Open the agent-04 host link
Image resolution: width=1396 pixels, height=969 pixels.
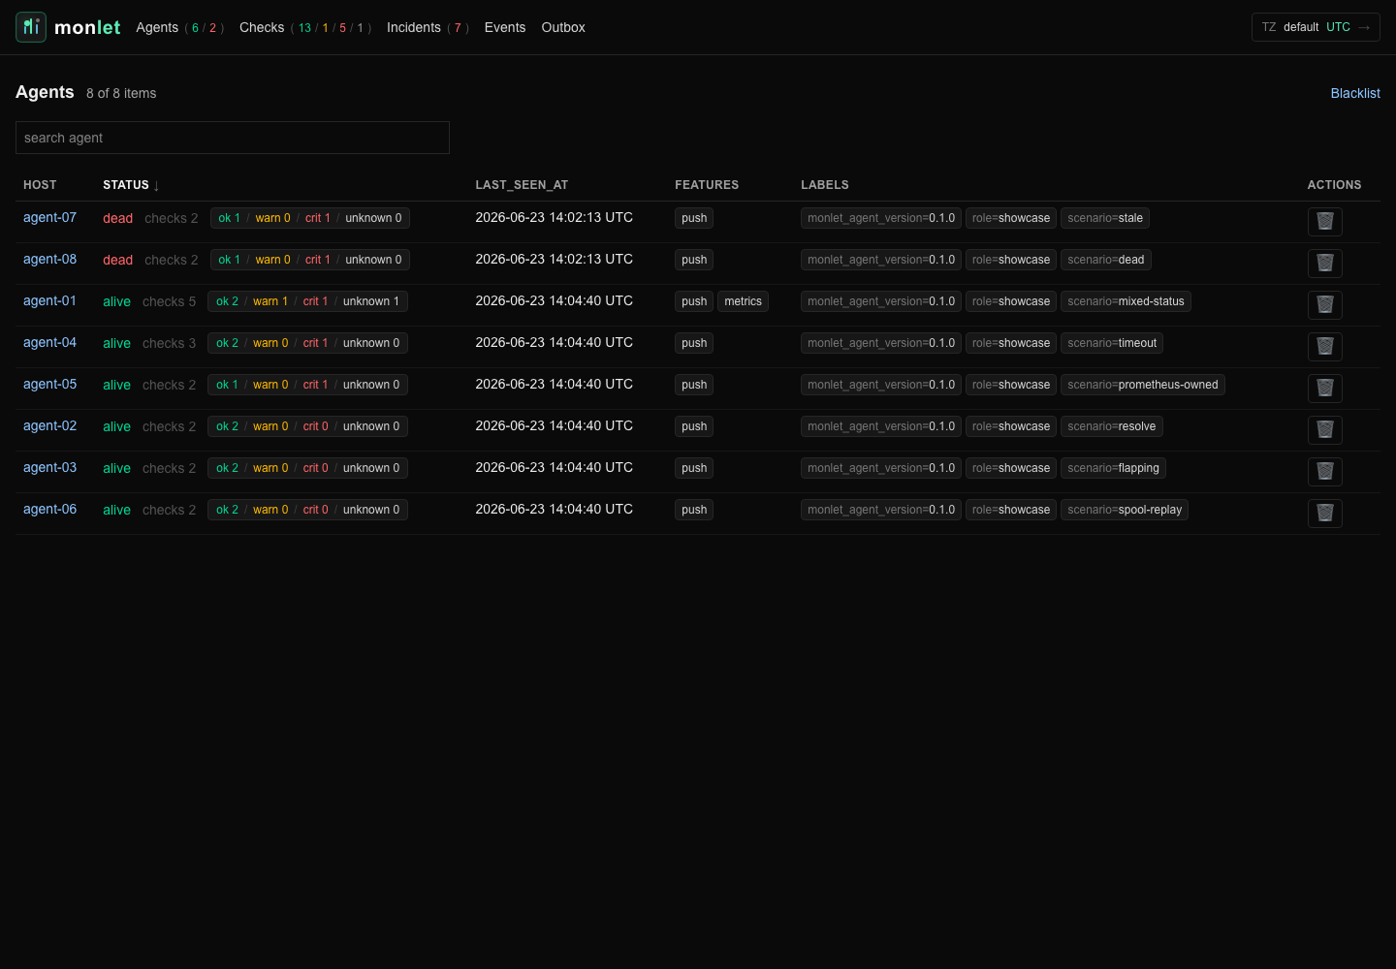click(49, 342)
